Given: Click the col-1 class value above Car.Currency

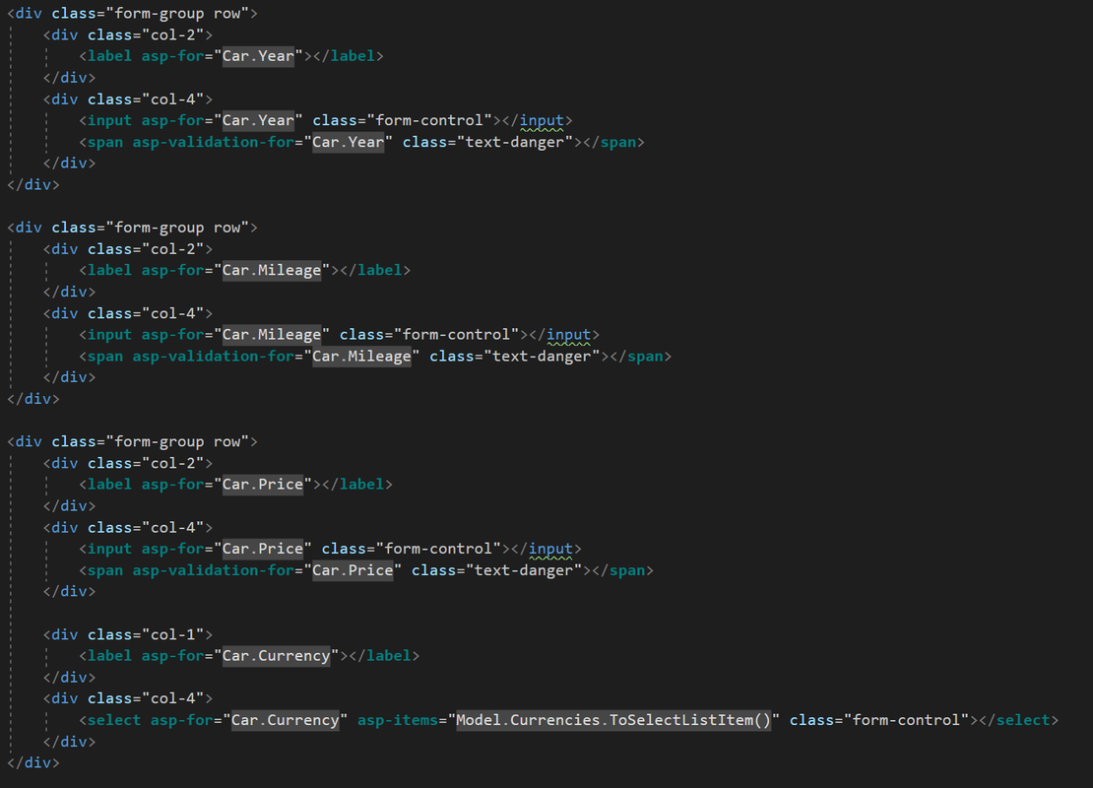Looking at the screenshot, I should tap(177, 633).
